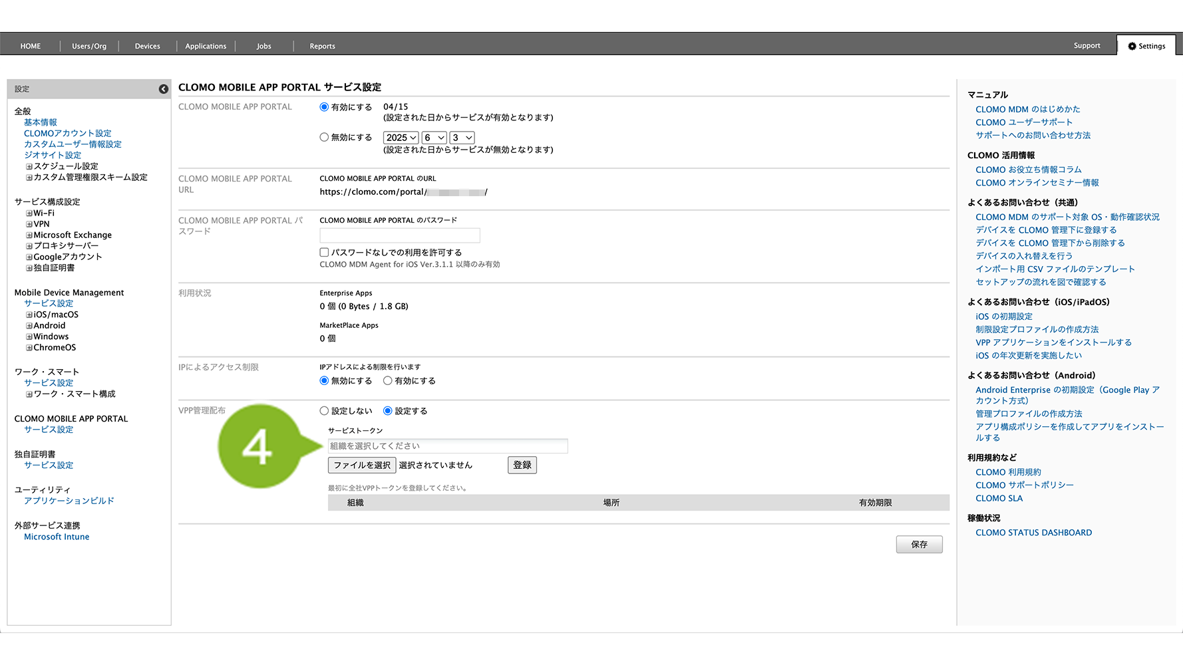The image size is (1183, 665).
Task: Expand the iOS/macOS tree node
Action: (29, 315)
